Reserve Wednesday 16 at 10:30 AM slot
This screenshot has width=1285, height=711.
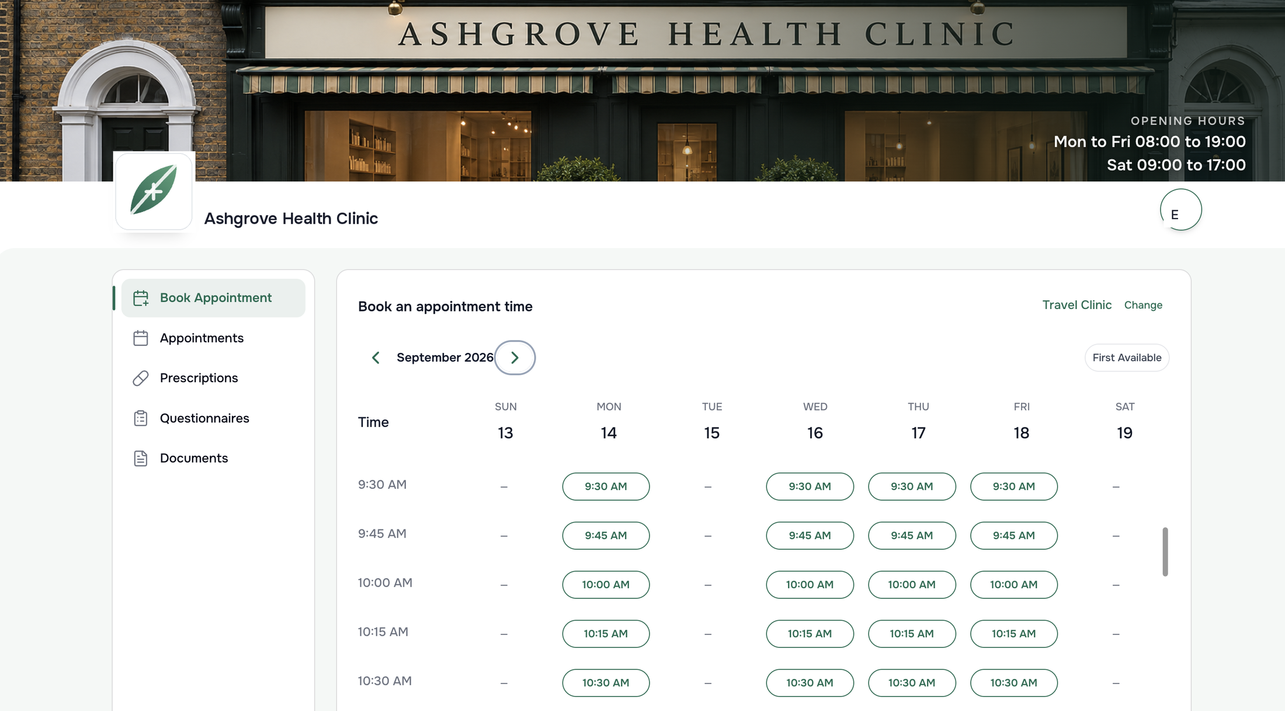click(x=810, y=683)
